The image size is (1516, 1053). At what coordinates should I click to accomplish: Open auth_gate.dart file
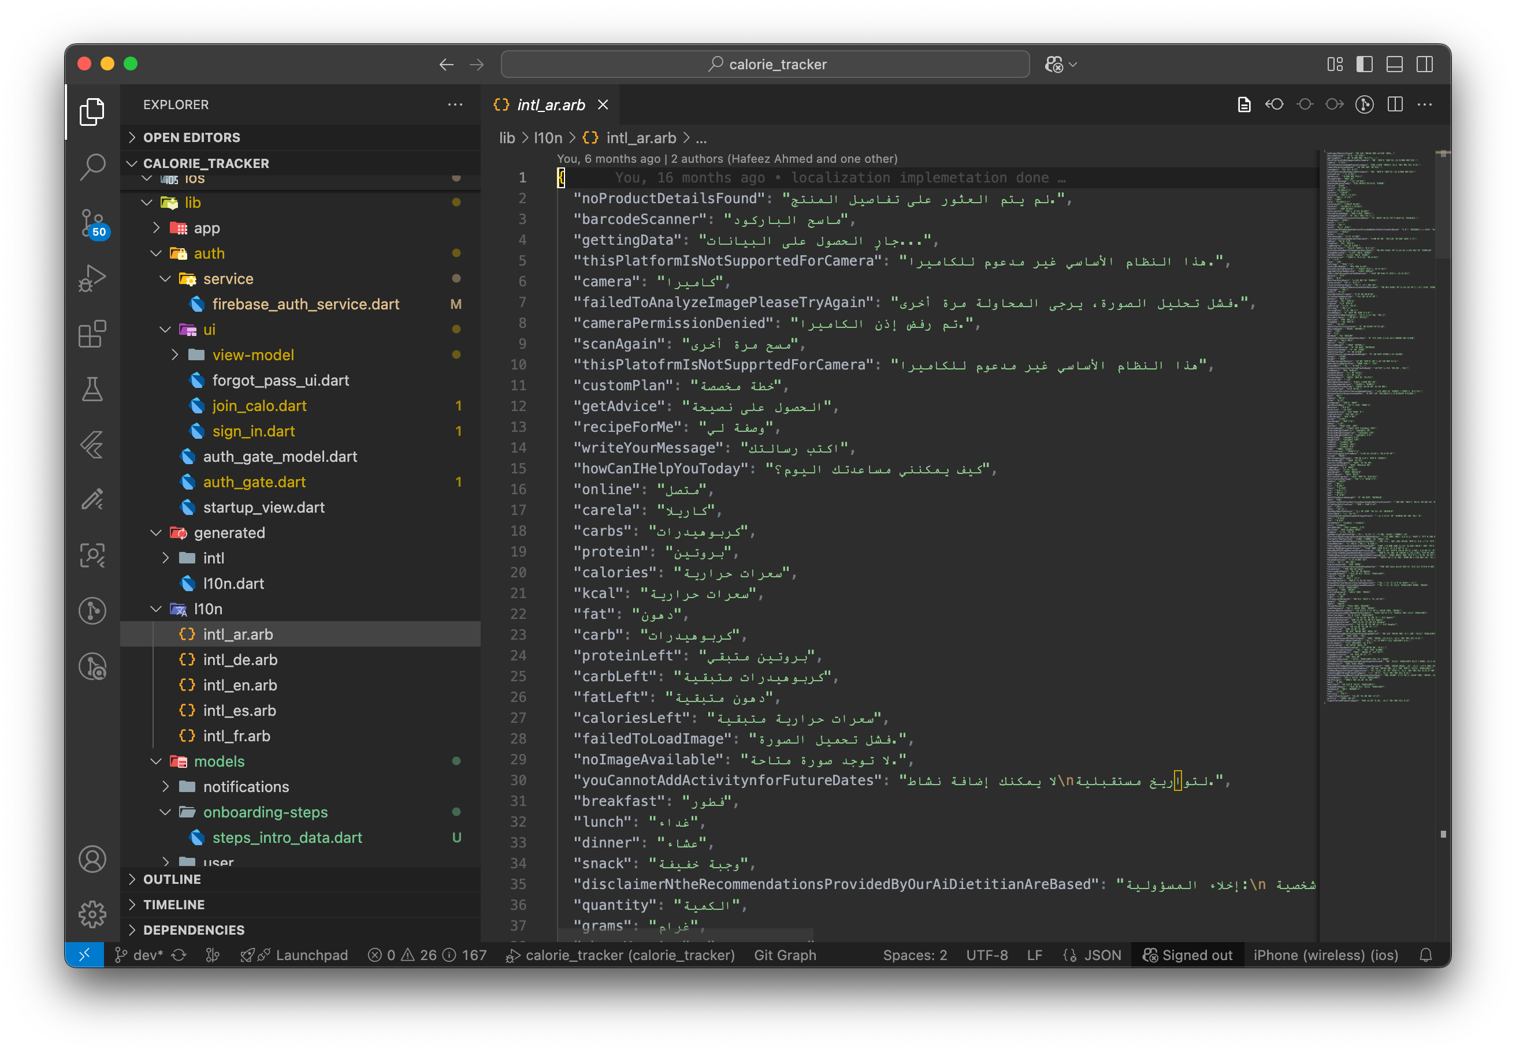click(x=300, y=481)
